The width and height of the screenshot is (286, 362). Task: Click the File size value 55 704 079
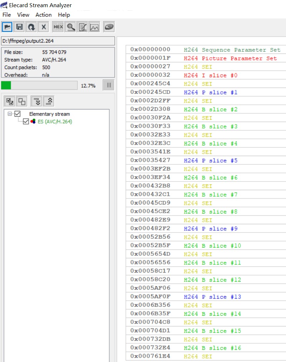click(x=54, y=52)
